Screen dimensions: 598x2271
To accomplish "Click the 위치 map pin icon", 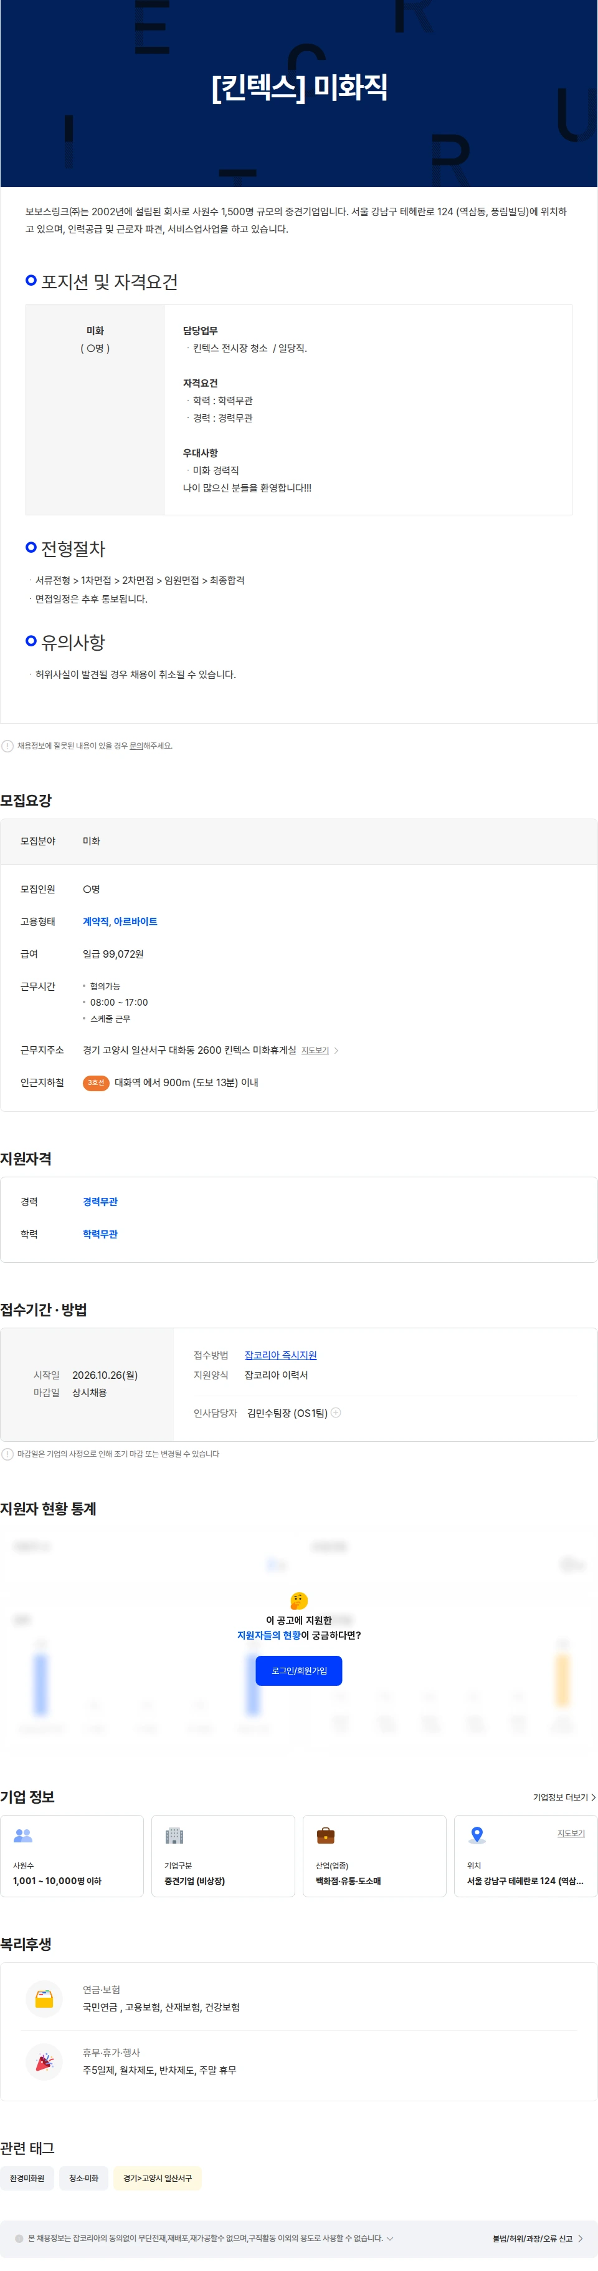I will (x=477, y=1835).
